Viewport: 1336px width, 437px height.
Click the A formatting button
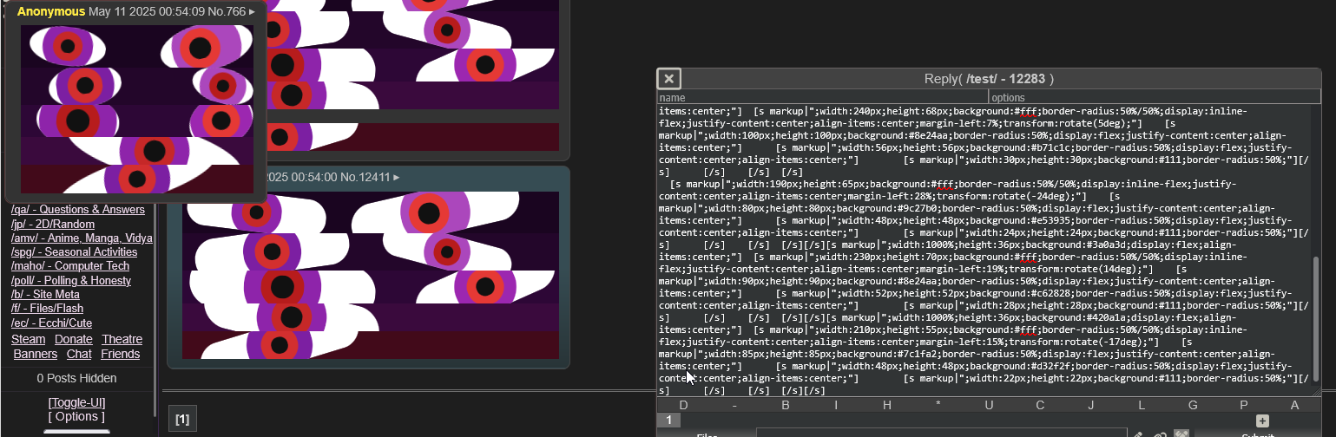[1295, 405]
